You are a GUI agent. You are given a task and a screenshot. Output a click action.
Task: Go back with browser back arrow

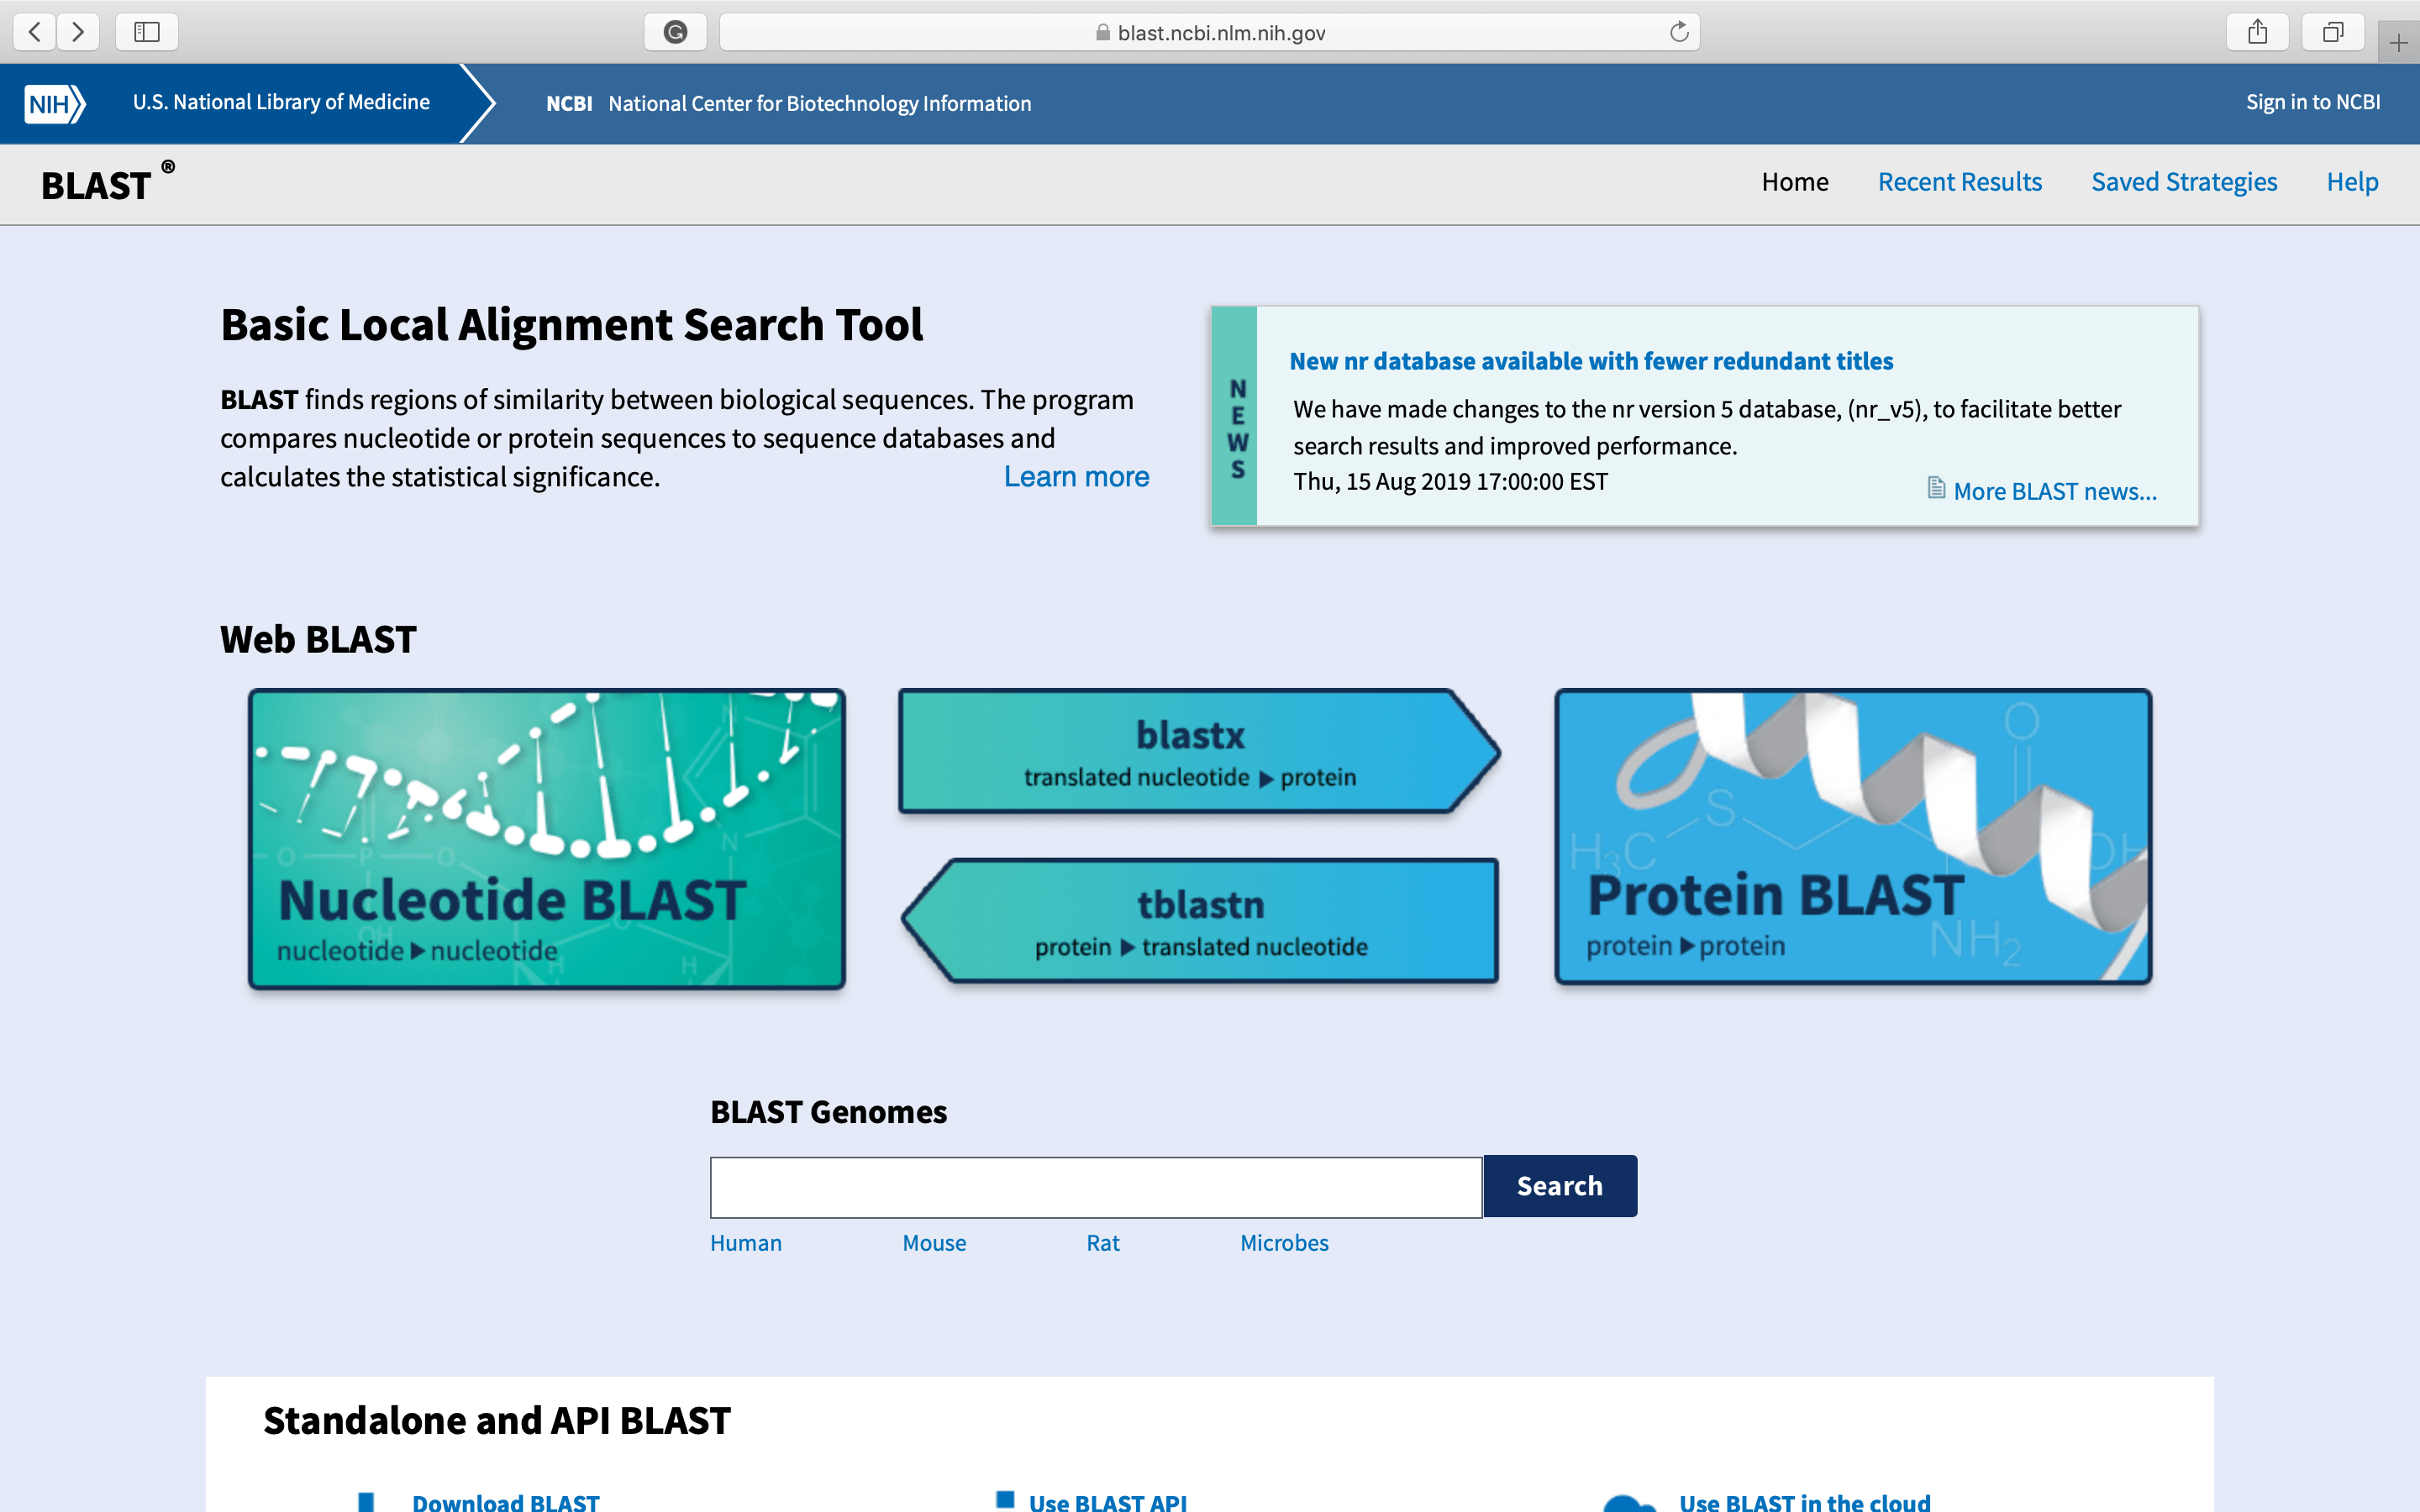(35, 32)
